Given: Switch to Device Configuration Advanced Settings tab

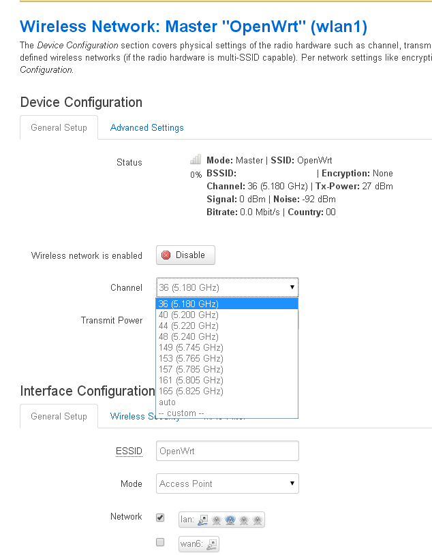Looking at the screenshot, I should tap(147, 128).
